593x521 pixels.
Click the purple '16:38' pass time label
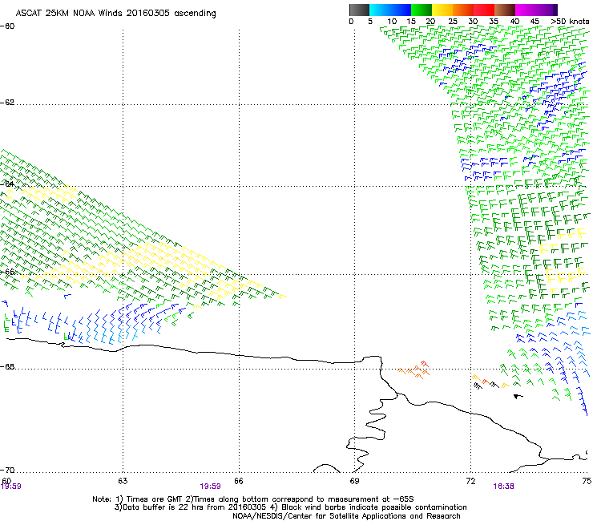tap(504, 487)
